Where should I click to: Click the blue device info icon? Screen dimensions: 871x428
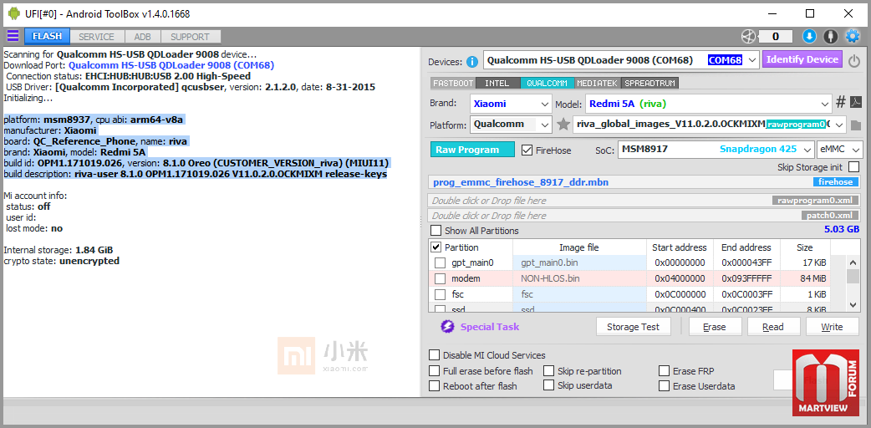pos(472,61)
